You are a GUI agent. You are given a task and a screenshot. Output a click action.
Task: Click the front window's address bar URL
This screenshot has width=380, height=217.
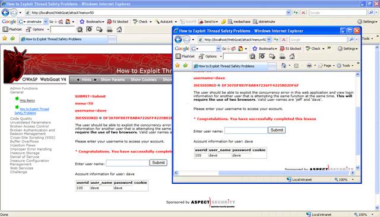tap(235, 40)
